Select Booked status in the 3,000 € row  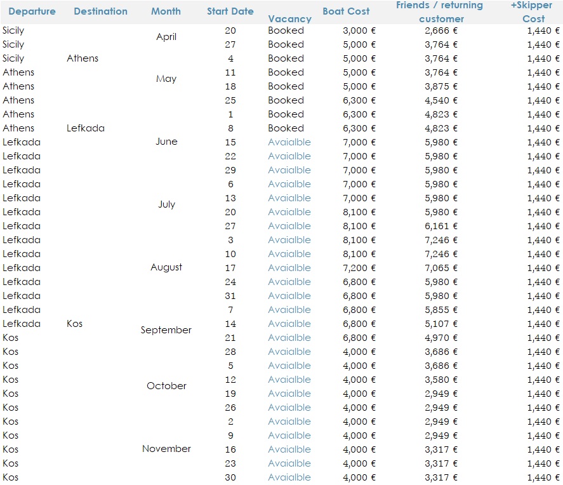[286, 30]
